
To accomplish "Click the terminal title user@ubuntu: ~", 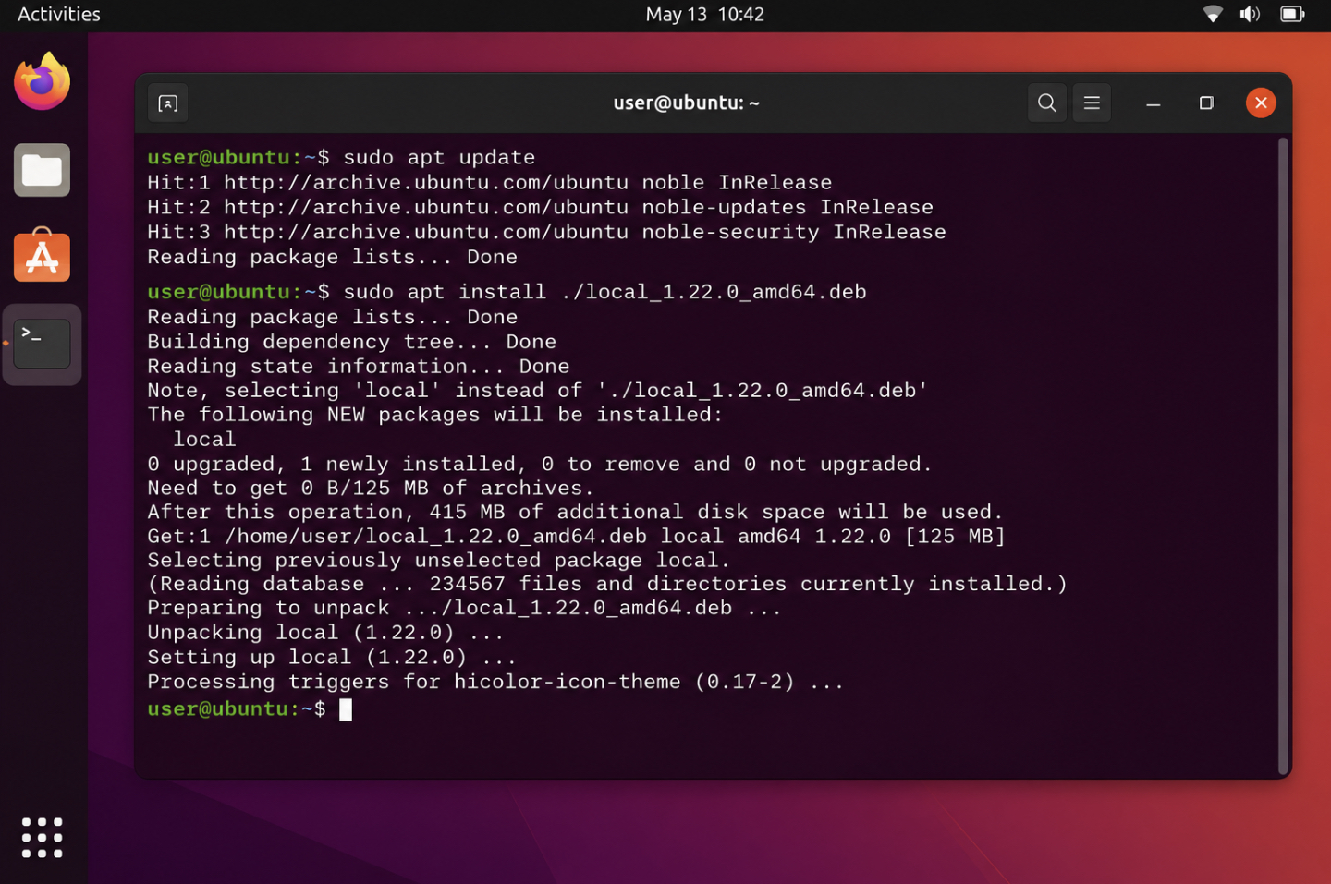I will (x=686, y=103).
